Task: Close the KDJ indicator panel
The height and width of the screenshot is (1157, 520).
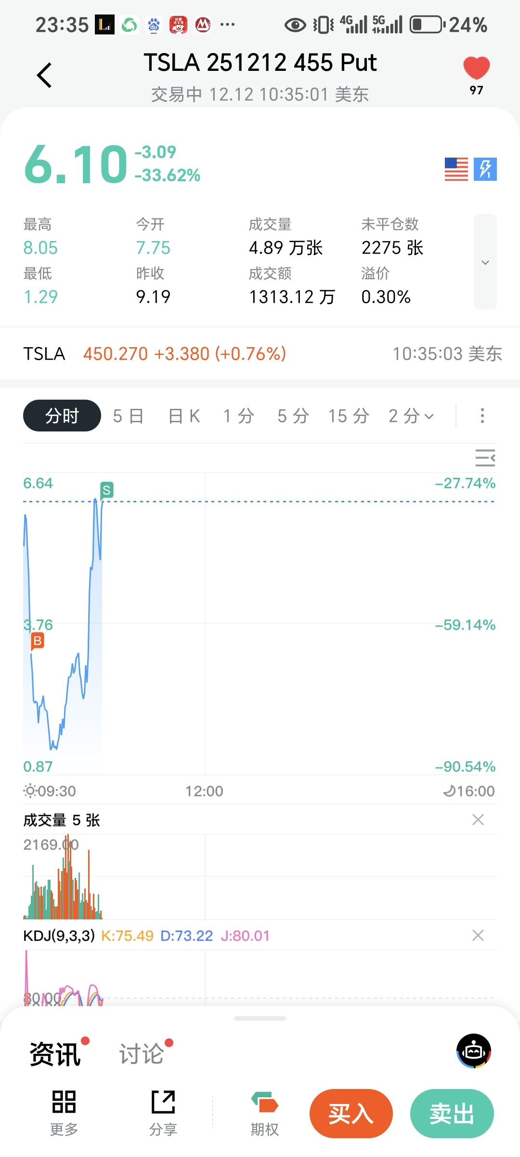Action: [478, 936]
